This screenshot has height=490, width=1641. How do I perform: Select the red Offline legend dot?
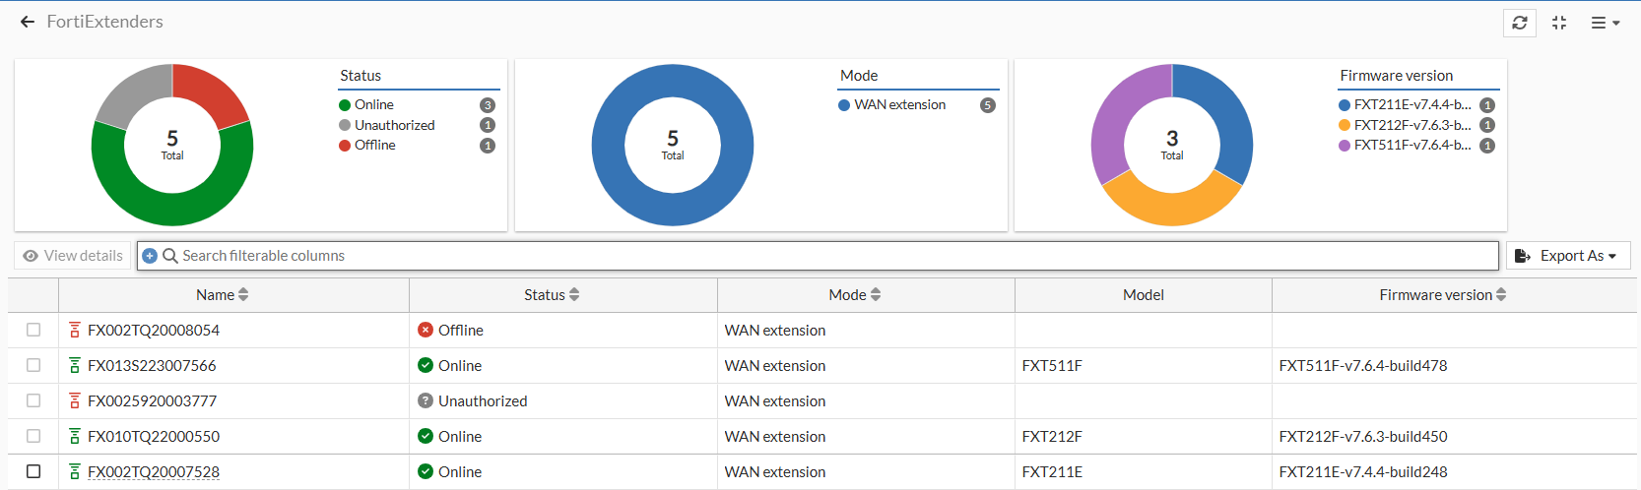[x=345, y=146]
